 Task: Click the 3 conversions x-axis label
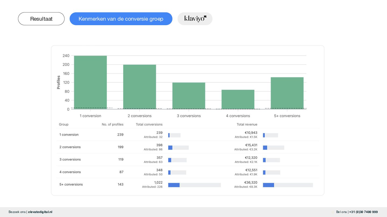189,116
